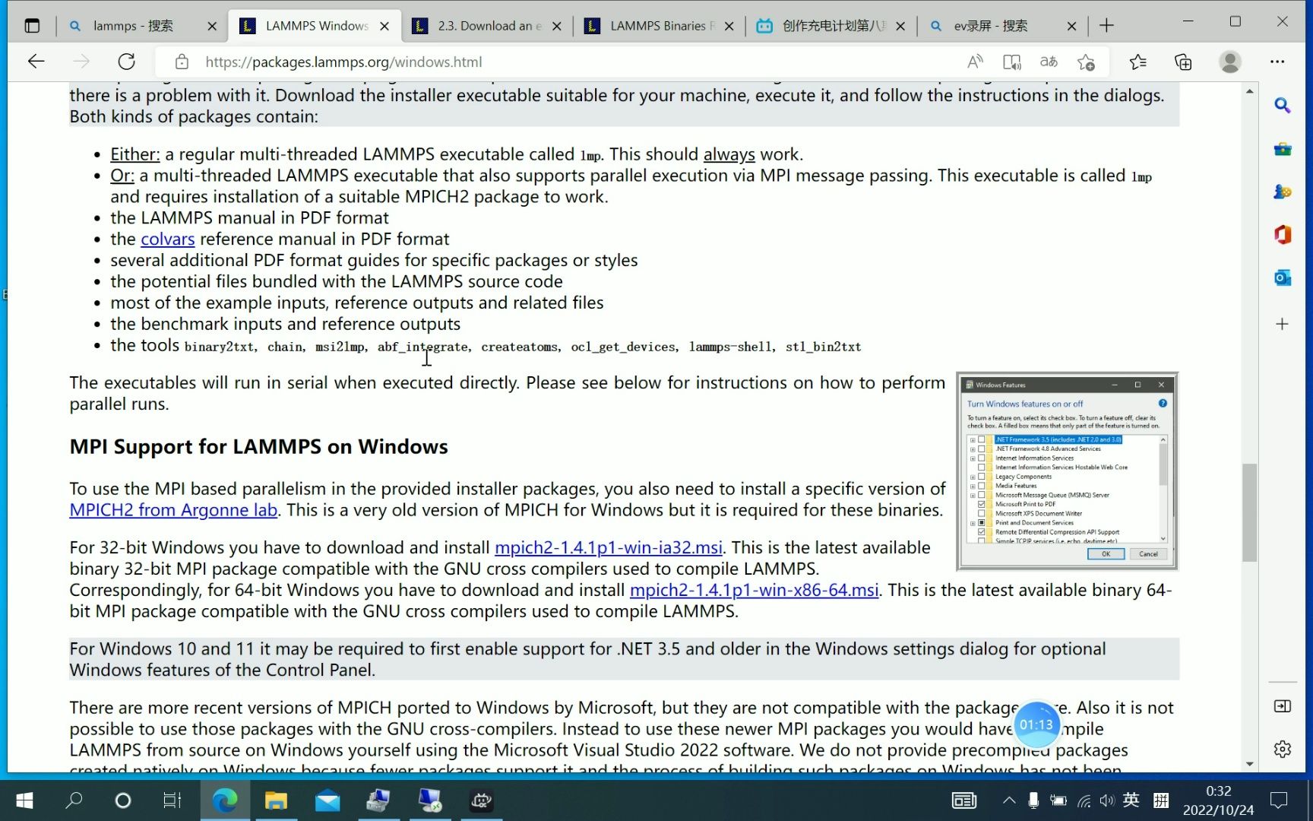The width and height of the screenshot is (1313, 821).
Task: Open the volume control from the tray
Action: [1106, 800]
